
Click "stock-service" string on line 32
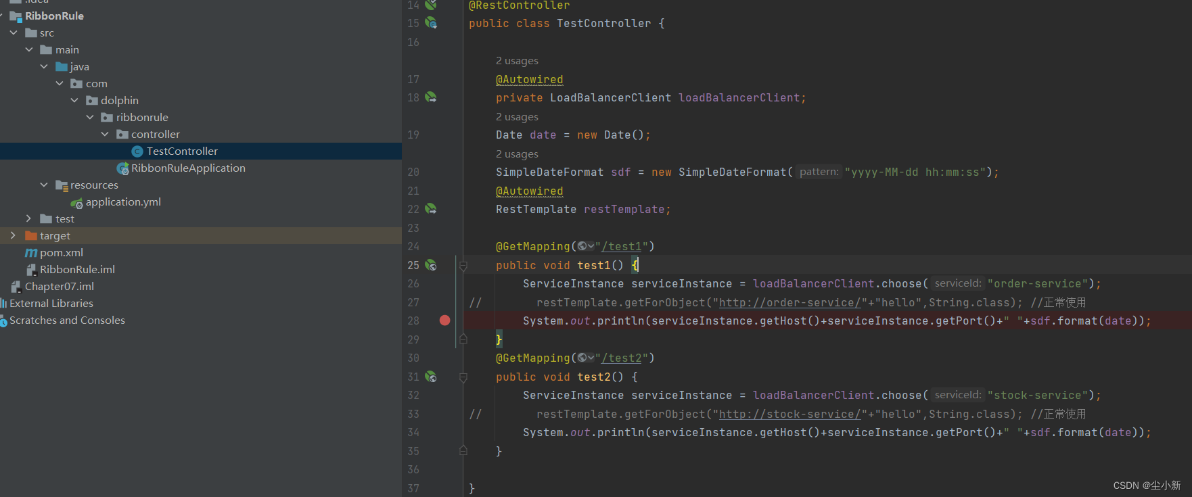1037,396
